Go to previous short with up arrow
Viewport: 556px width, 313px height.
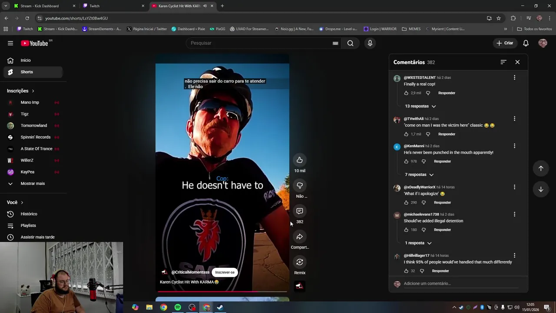pos(541,168)
